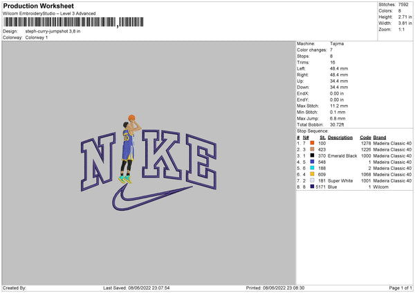Click the tan color swatch for stop 2
Viewport: 415px width, 293px height.
click(x=312, y=149)
